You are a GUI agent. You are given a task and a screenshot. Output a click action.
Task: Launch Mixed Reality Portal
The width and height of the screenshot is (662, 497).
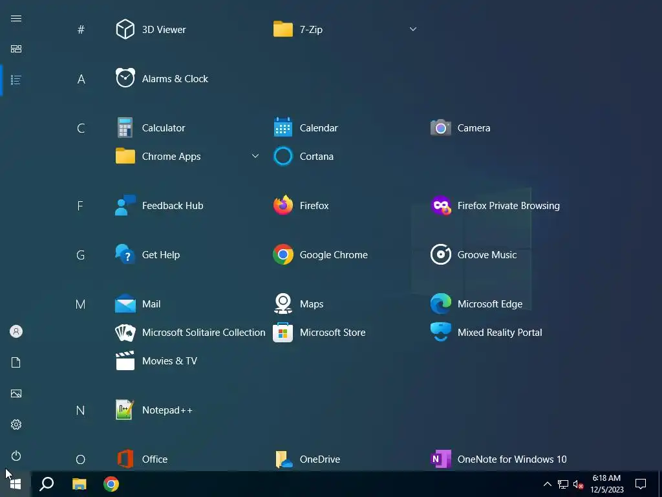[x=486, y=332]
